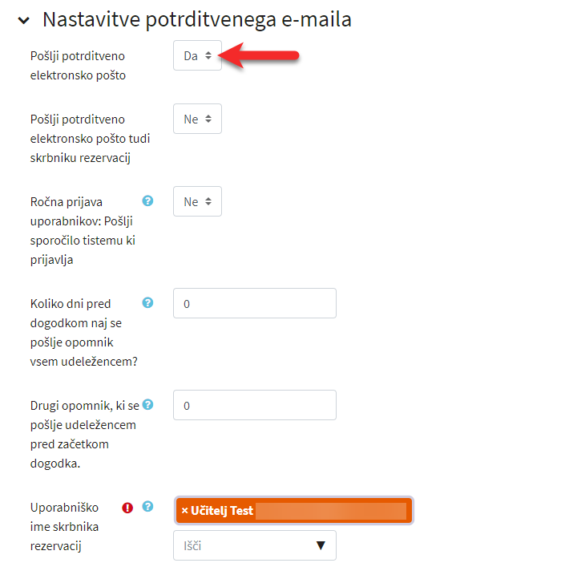Focus the first reminder days input field
The width and height of the screenshot is (569, 571).
click(x=255, y=303)
